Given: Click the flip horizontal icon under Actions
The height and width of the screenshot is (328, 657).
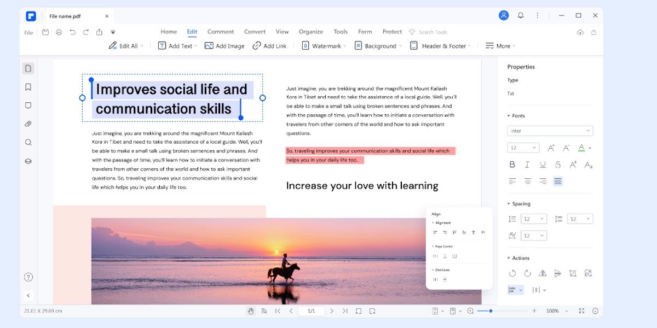Looking at the screenshot, I should (x=543, y=273).
